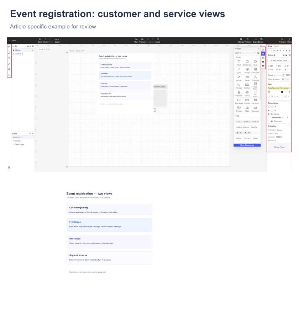The image size is (299, 320).
Task: Add the Button widget from Basic panel
Action: [247, 86]
